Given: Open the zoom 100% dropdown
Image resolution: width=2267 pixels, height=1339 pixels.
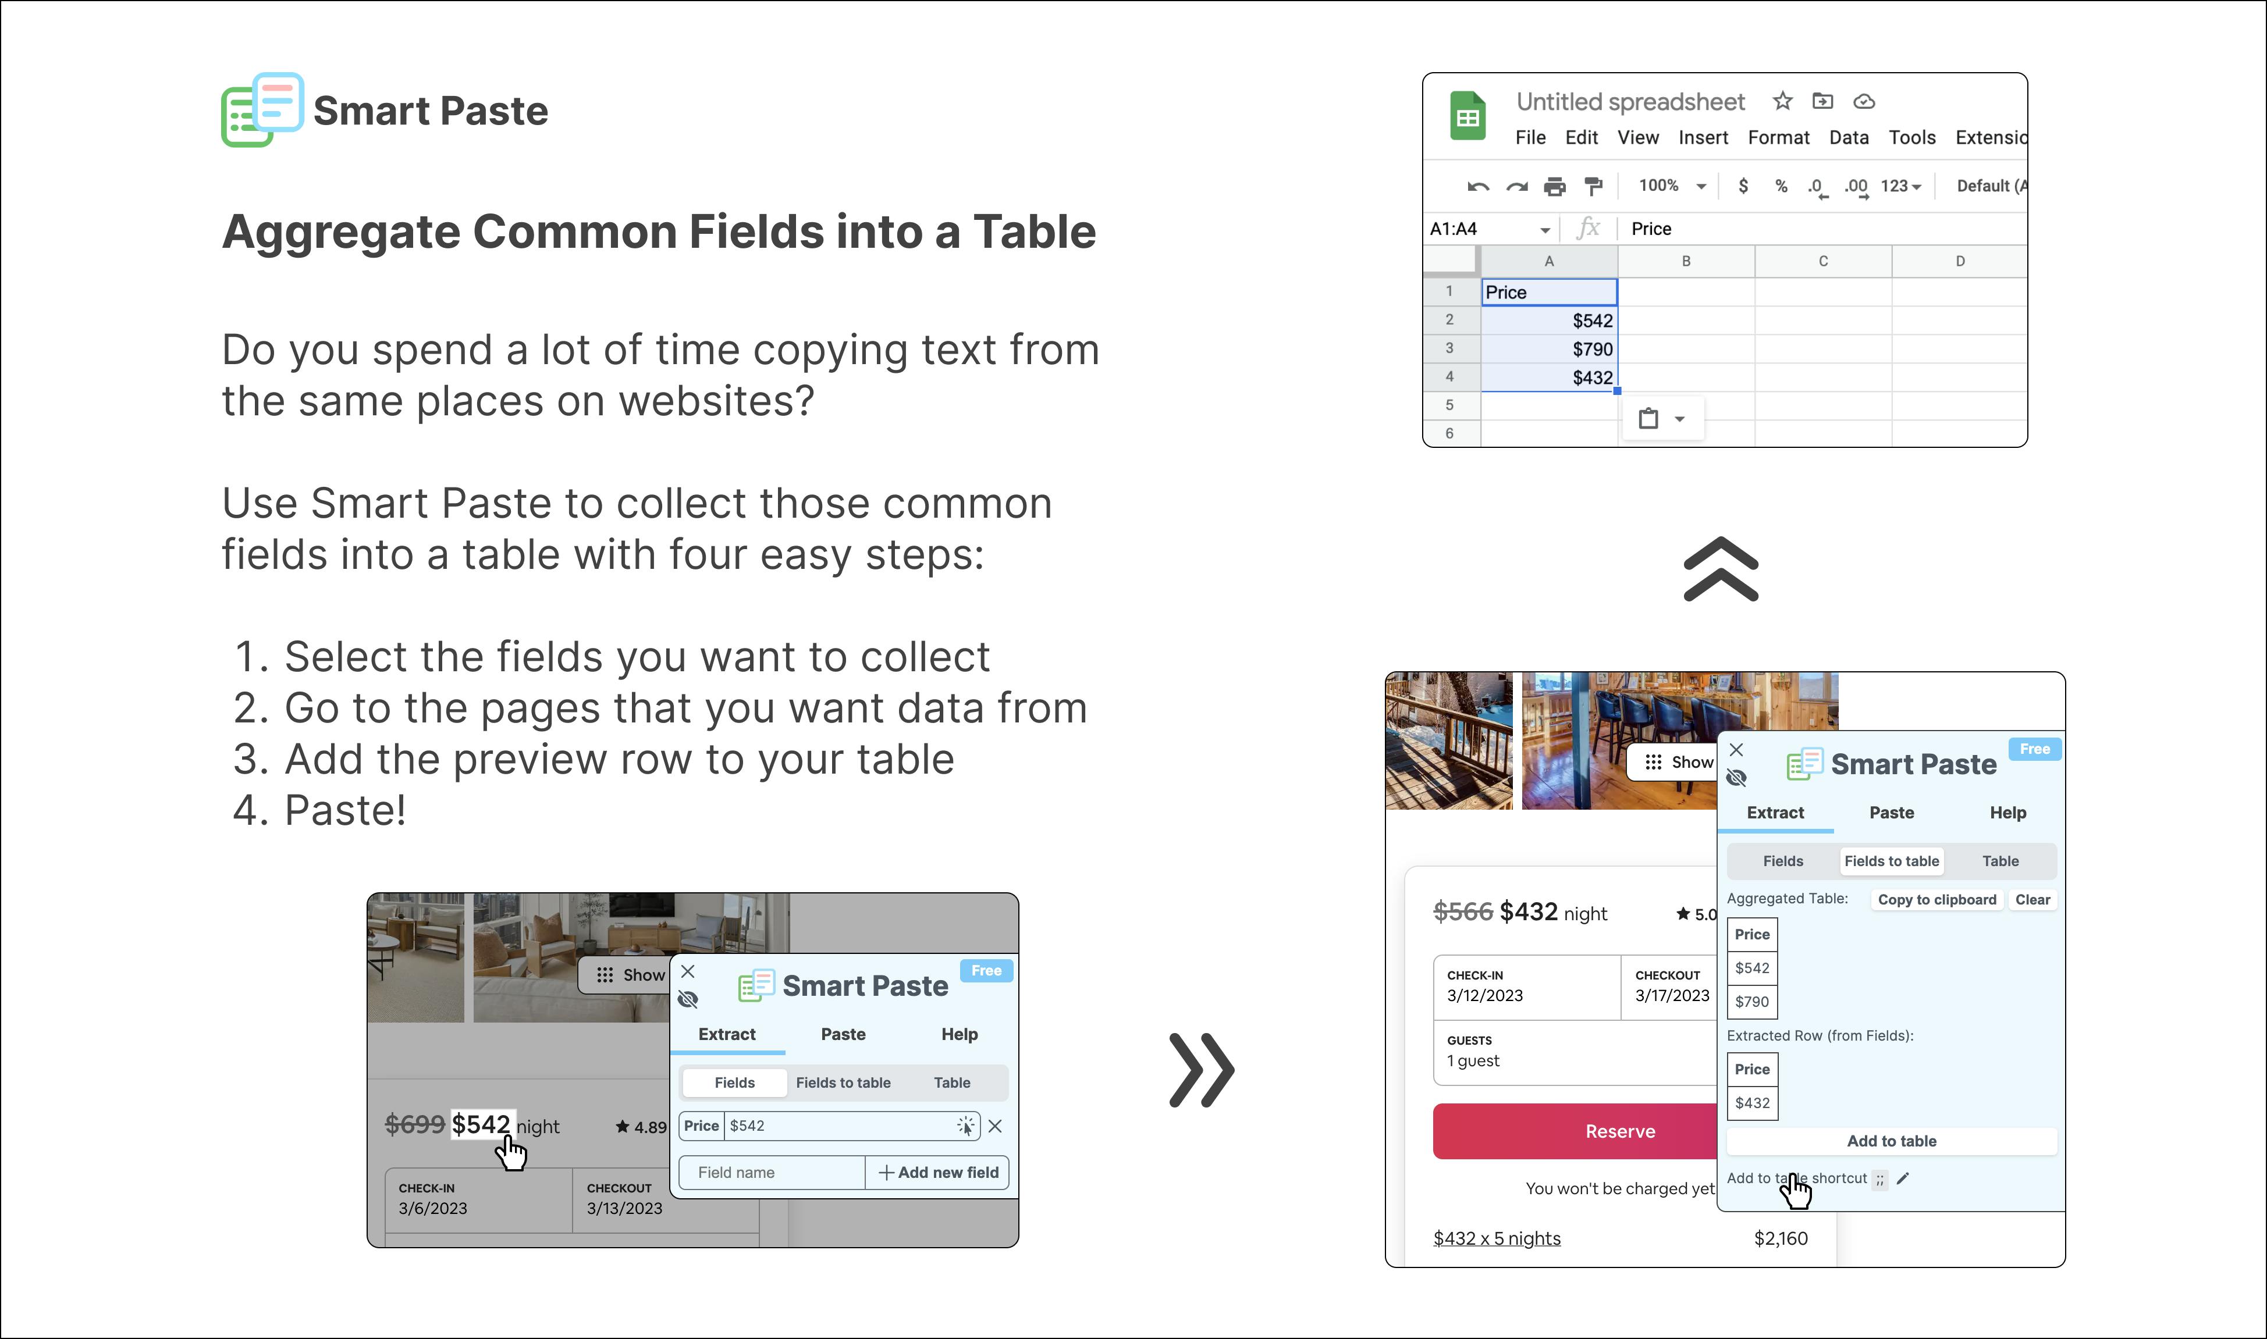Looking at the screenshot, I should (x=1672, y=186).
